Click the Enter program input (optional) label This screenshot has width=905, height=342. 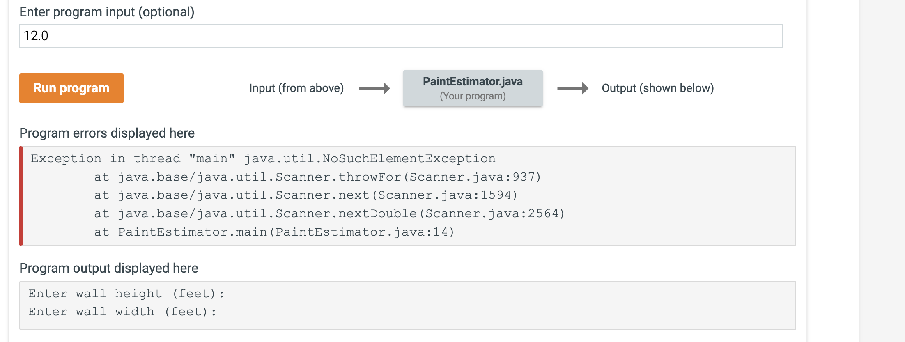107,12
